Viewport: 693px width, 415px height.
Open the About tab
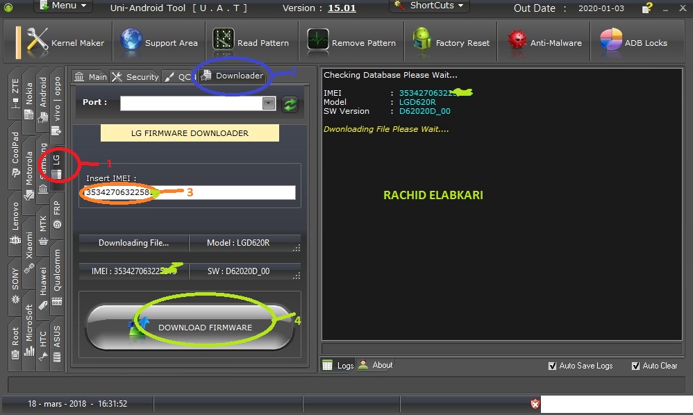point(375,365)
